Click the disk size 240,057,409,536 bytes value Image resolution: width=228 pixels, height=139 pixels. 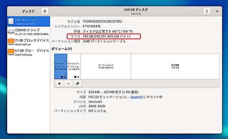(x=106, y=36)
